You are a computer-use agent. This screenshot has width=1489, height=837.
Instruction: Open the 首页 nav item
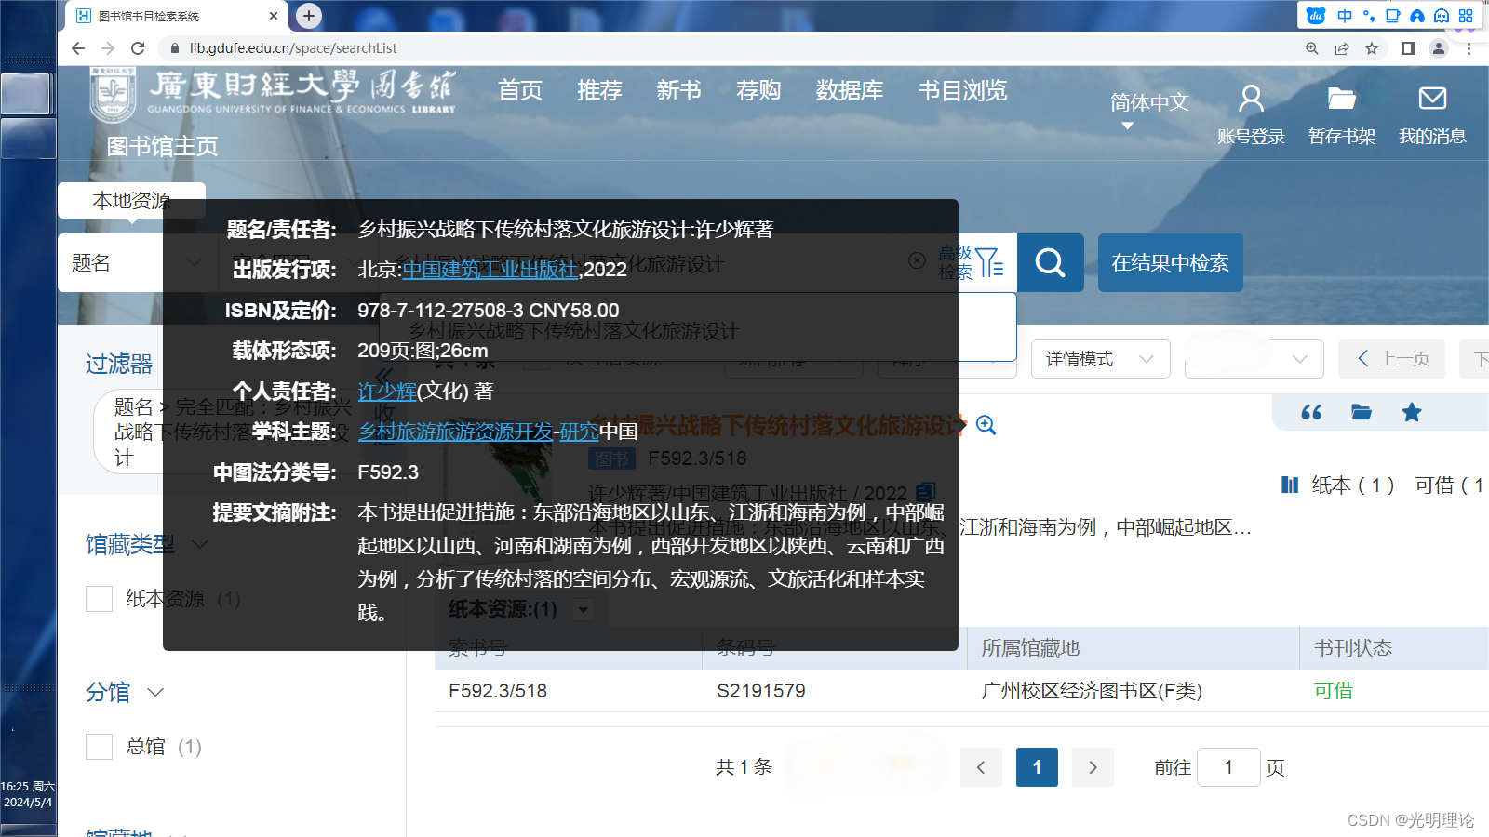click(x=519, y=90)
